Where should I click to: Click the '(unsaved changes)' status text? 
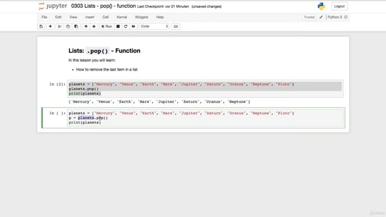tap(206, 7)
